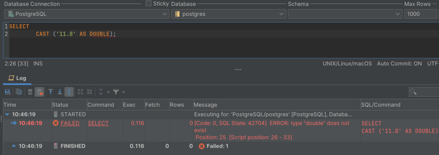Toggle the highlighted vertical bar log button

(x=69, y=92)
